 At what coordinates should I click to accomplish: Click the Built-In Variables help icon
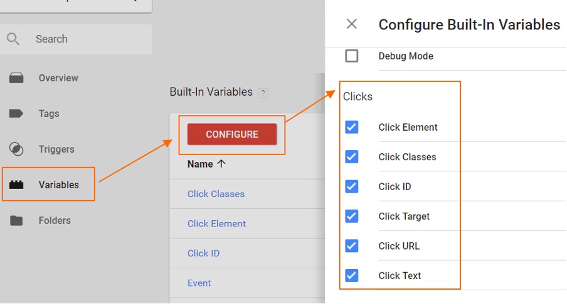(263, 93)
